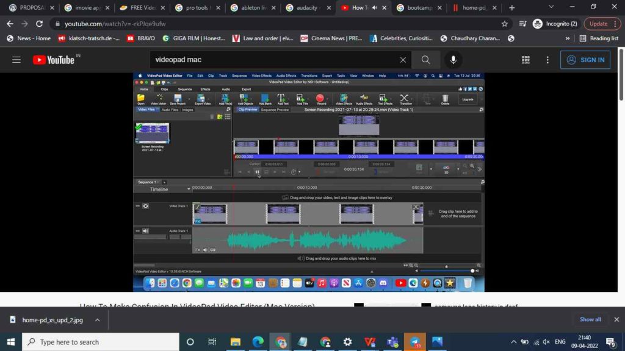Mute the tab audio on the YouTube tab
The image size is (625, 351).
[374, 7]
